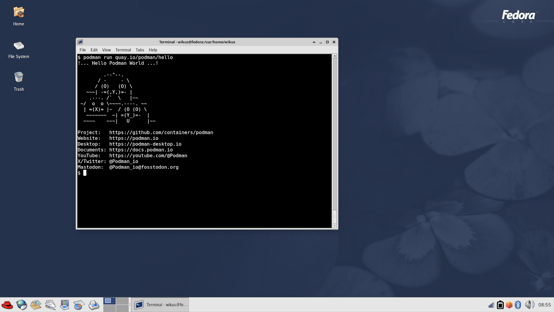Screen dimensions: 554x312
Task: Click the 08:55 panel clock
Action: (x=545, y=305)
